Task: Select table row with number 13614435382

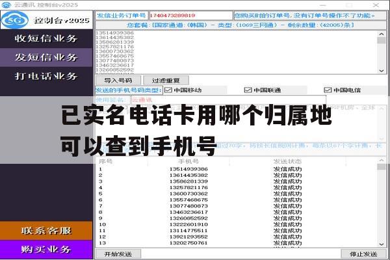Action: pyautogui.click(x=237, y=175)
